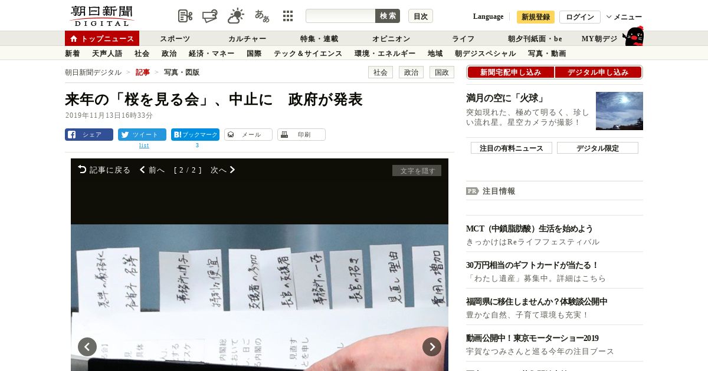The image size is (708, 371).
Task: Open the オピニオン tab
Action: pos(391,39)
